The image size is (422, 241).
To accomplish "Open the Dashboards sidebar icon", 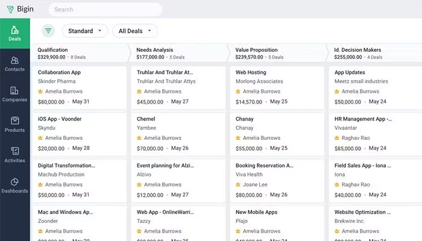I will tap(14, 182).
